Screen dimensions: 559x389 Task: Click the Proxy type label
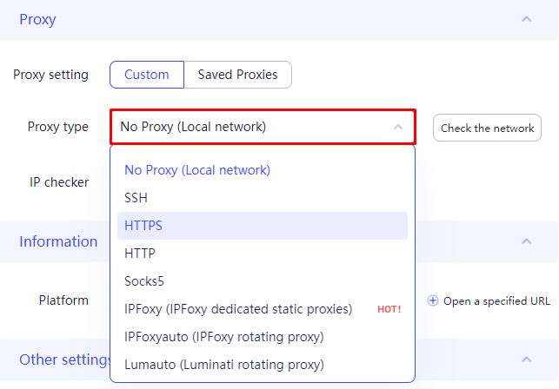(57, 127)
